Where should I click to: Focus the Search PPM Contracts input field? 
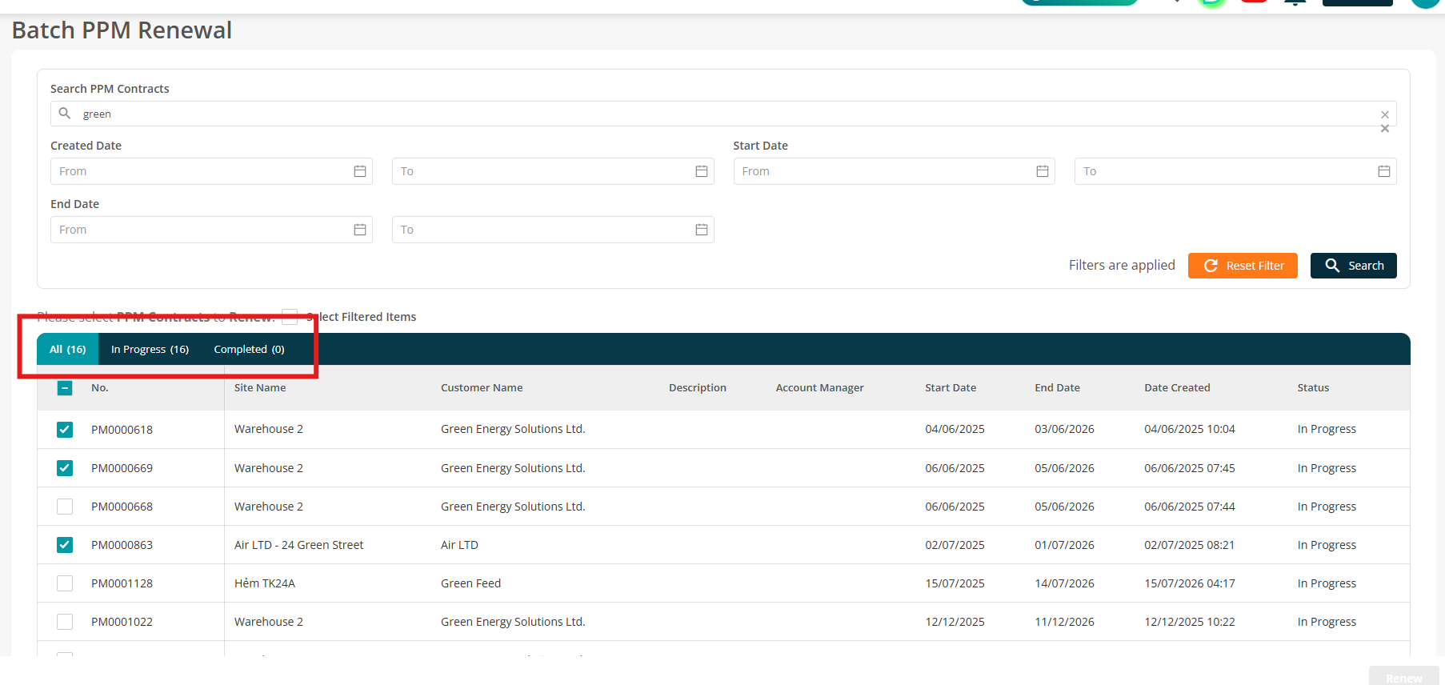[723, 114]
